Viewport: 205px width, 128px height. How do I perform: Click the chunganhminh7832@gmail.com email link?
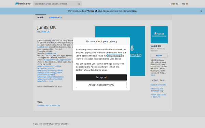point(57,60)
